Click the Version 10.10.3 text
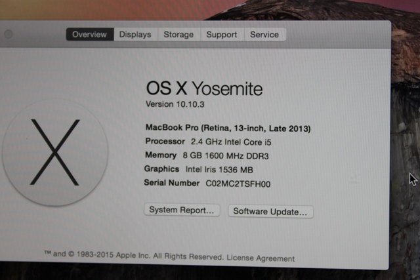 tap(175, 104)
